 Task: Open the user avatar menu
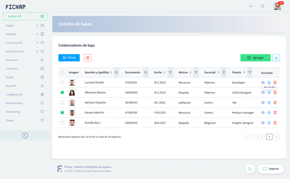point(277,6)
